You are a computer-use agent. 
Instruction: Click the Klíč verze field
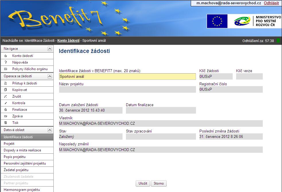(249, 76)
